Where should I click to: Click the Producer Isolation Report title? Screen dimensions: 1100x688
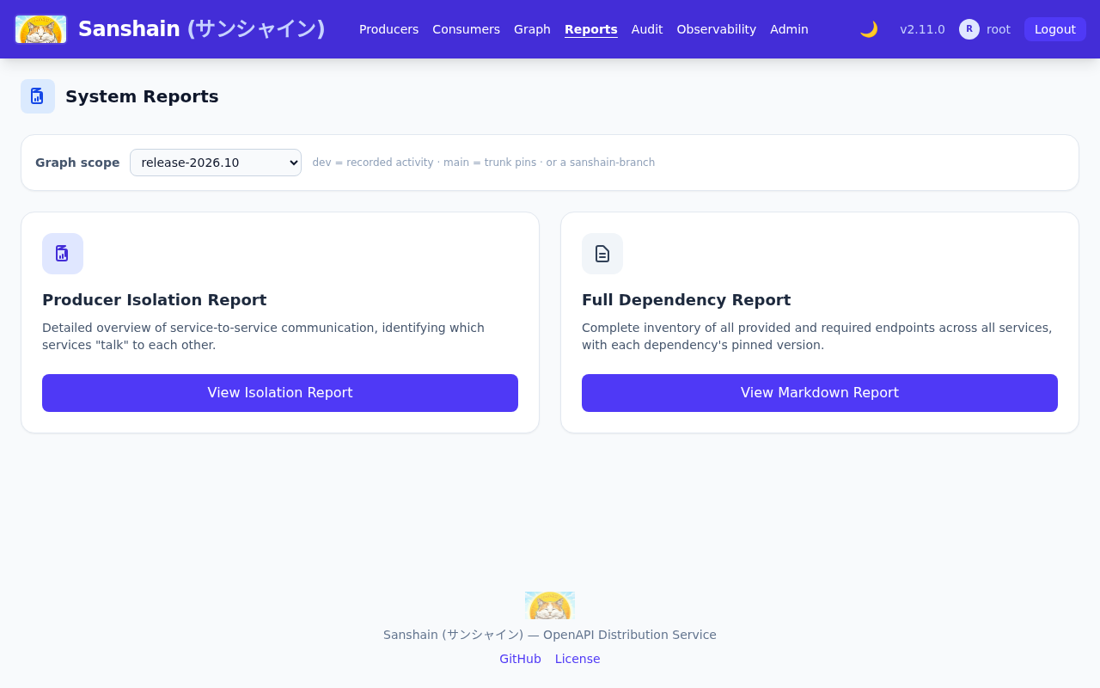point(155,300)
